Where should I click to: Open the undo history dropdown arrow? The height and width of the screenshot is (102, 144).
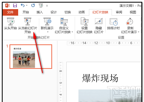pos(27,5)
